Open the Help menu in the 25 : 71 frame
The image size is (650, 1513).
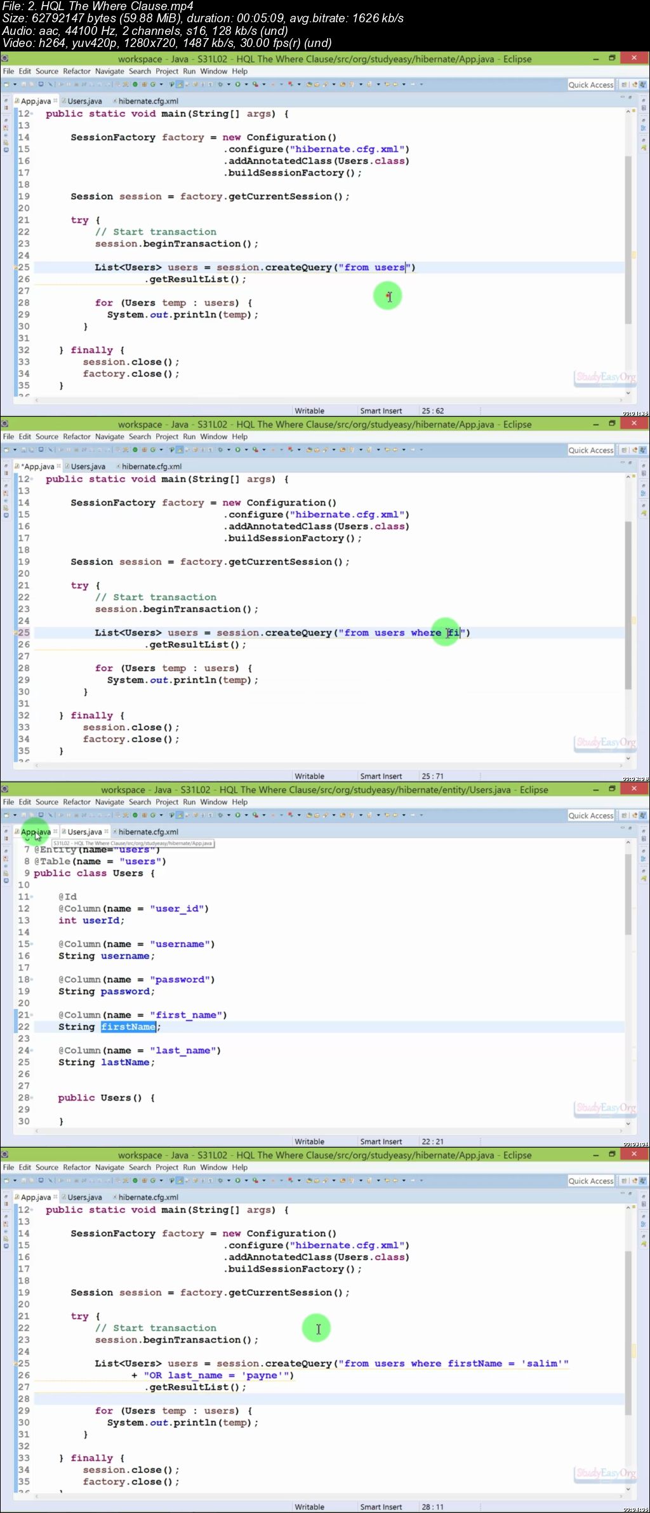(240, 437)
